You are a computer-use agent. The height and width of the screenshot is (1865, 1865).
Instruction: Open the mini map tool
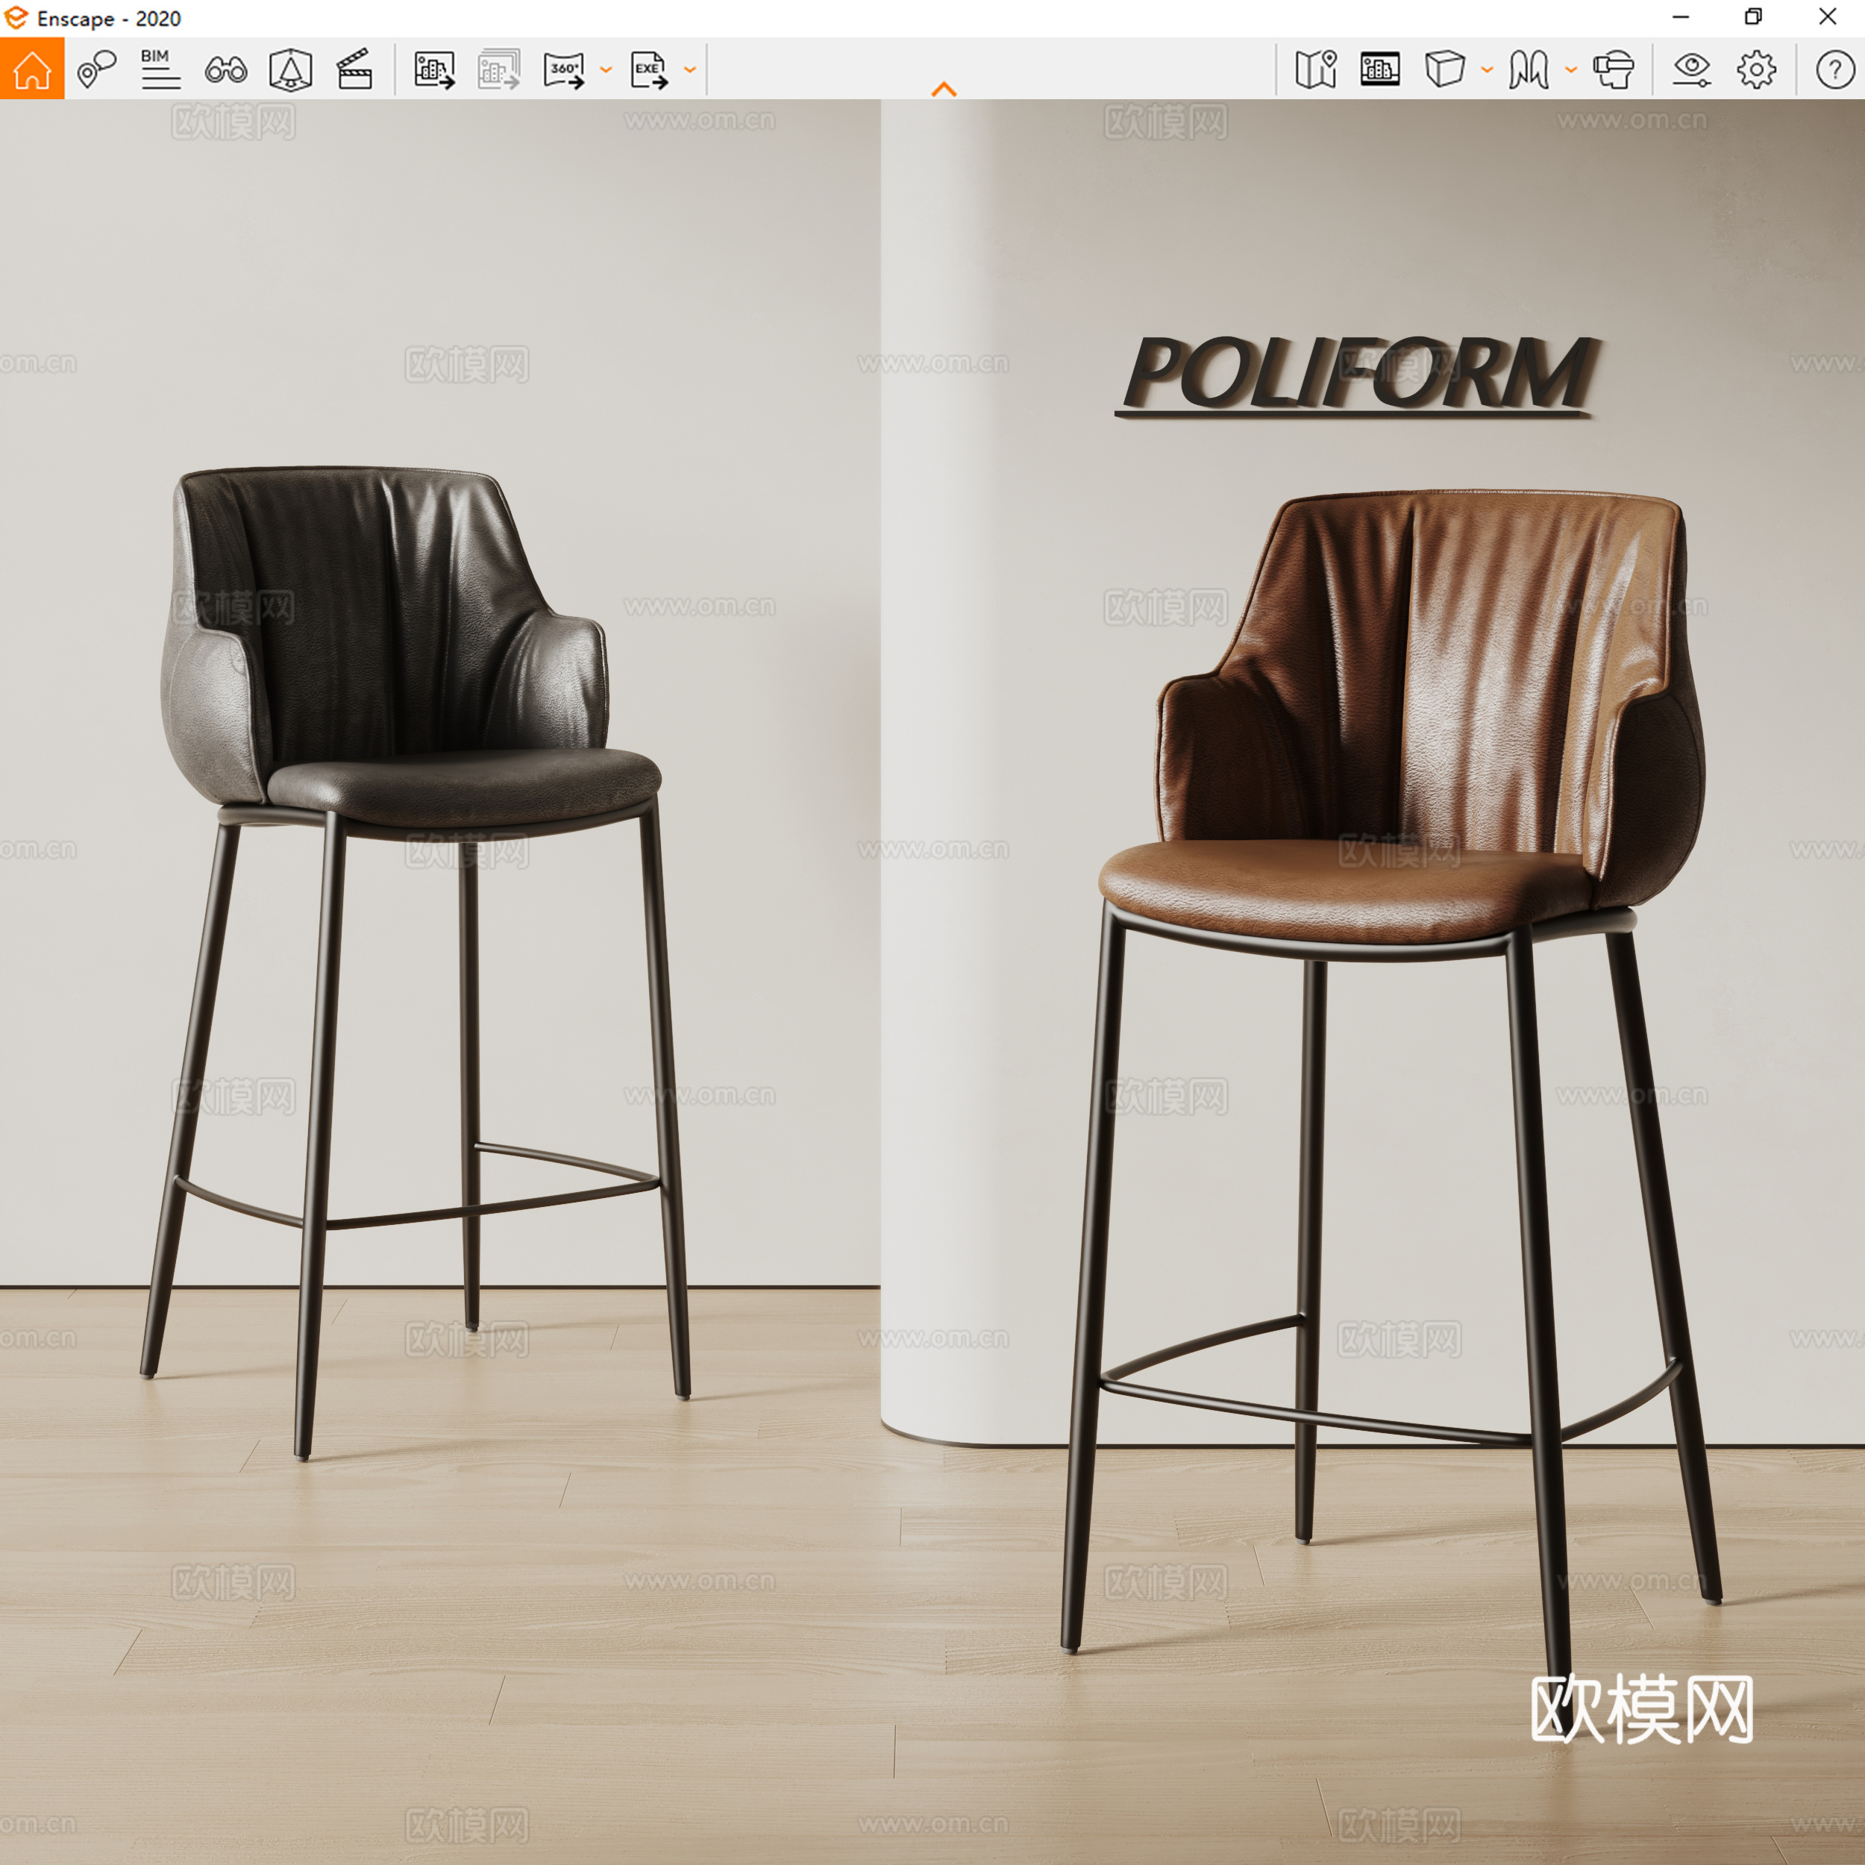pyautogui.click(x=1316, y=69)
